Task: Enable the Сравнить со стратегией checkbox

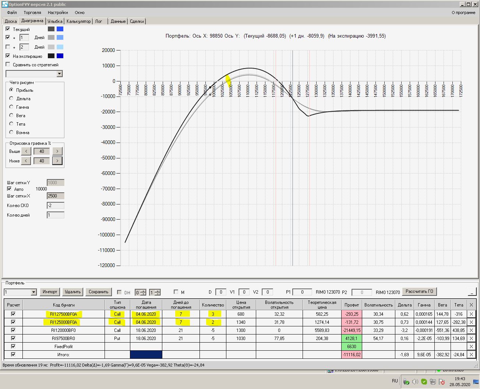Action: coord(8,64)
